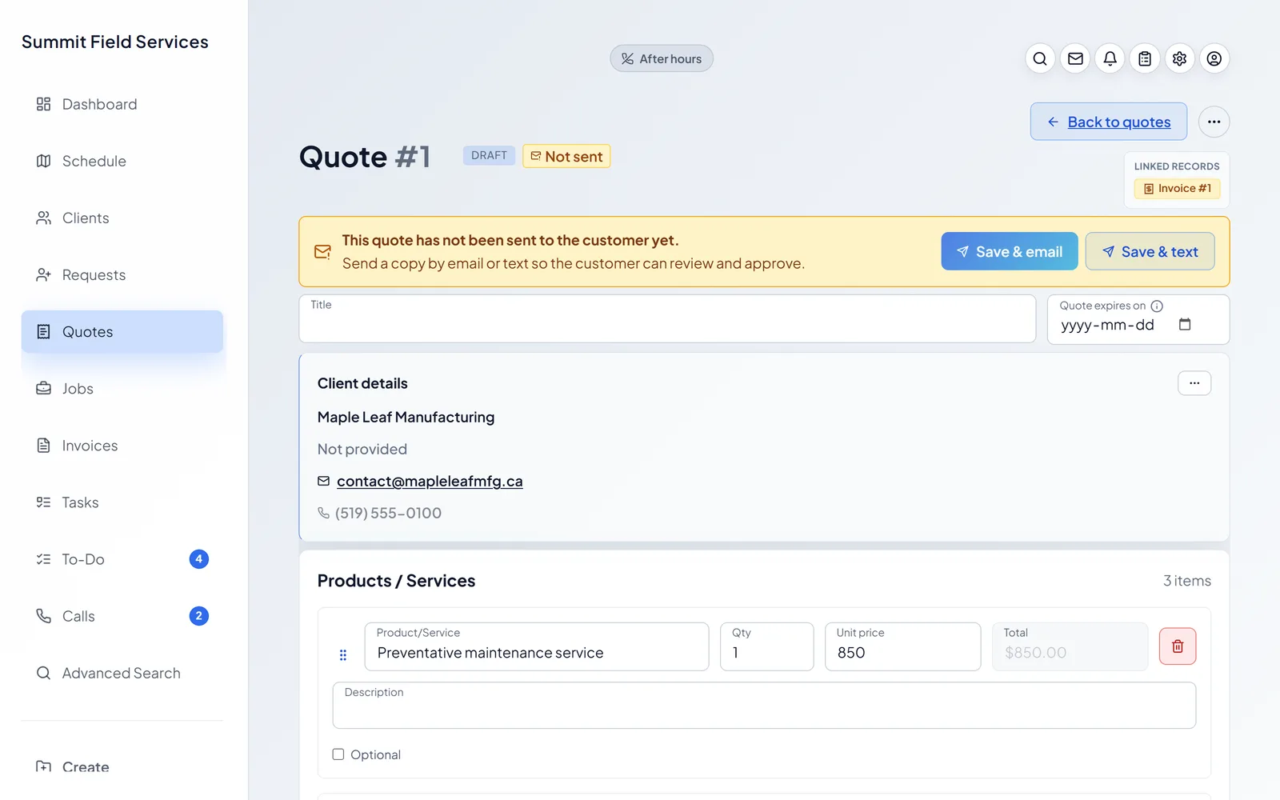This screenshot has width=1280, height=800.
Task: Delete the Preventative maintenance line item
Action: click(1178, 646)
